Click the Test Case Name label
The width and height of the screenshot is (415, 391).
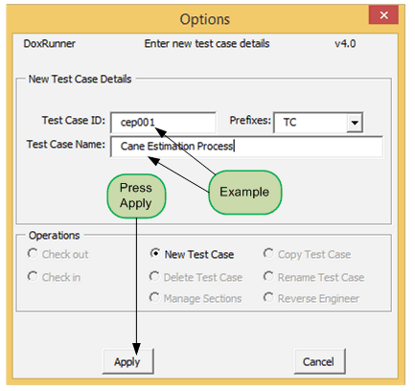pos(66,145)
